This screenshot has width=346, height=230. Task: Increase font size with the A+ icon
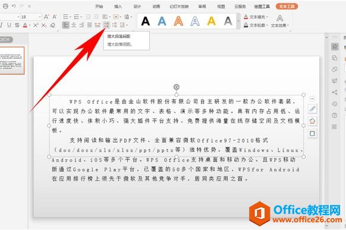[46, 17]
